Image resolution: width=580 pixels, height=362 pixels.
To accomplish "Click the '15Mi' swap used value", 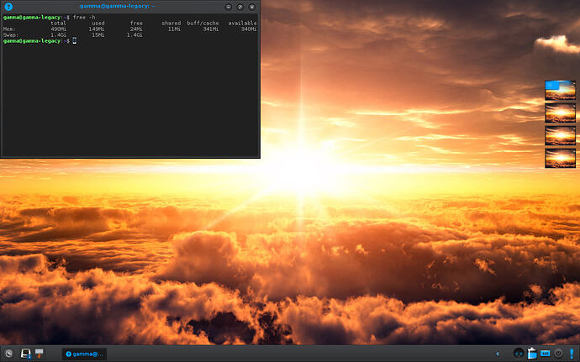I will pos(98,34).
